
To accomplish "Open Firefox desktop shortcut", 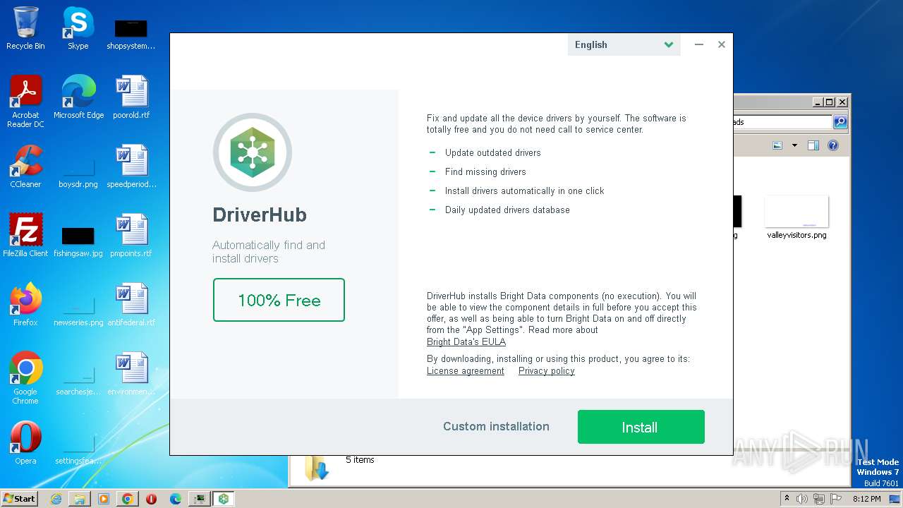I will (25, 305).
